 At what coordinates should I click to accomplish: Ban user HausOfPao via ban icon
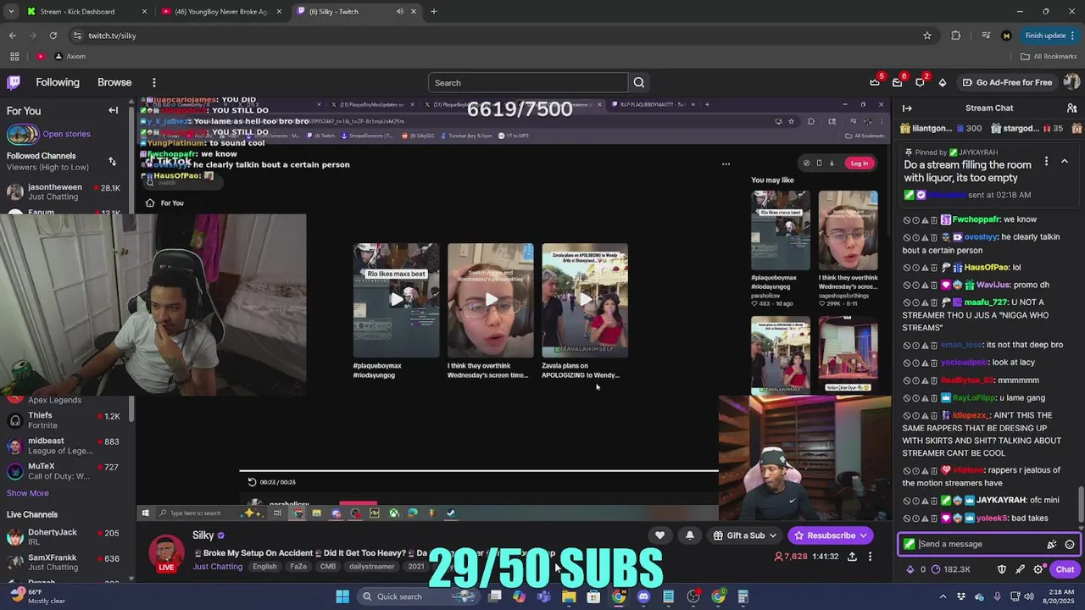[x=907, y=268]
